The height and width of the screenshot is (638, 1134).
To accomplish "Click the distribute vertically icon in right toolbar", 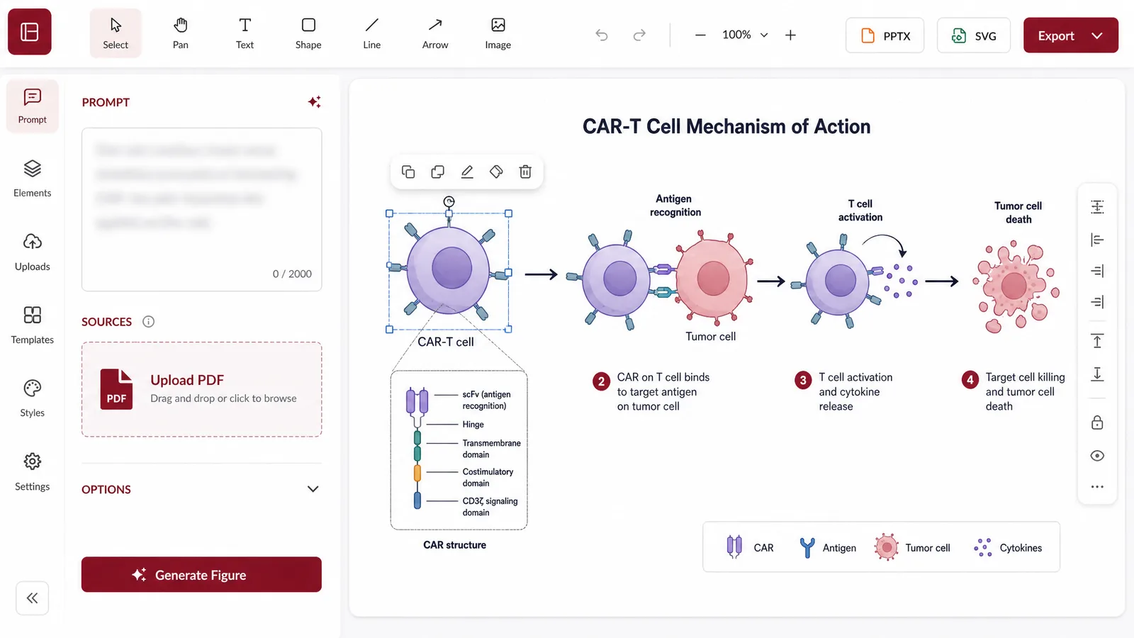I will [1097, 207].
